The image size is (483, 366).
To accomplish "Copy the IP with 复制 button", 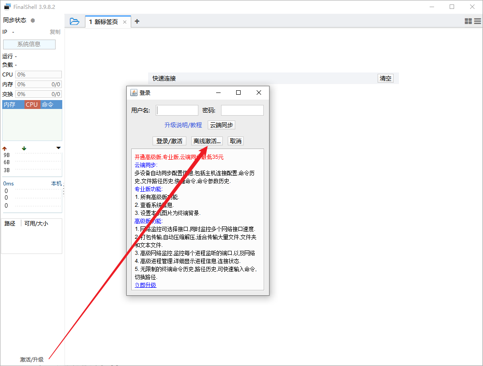I will (55, 32).
